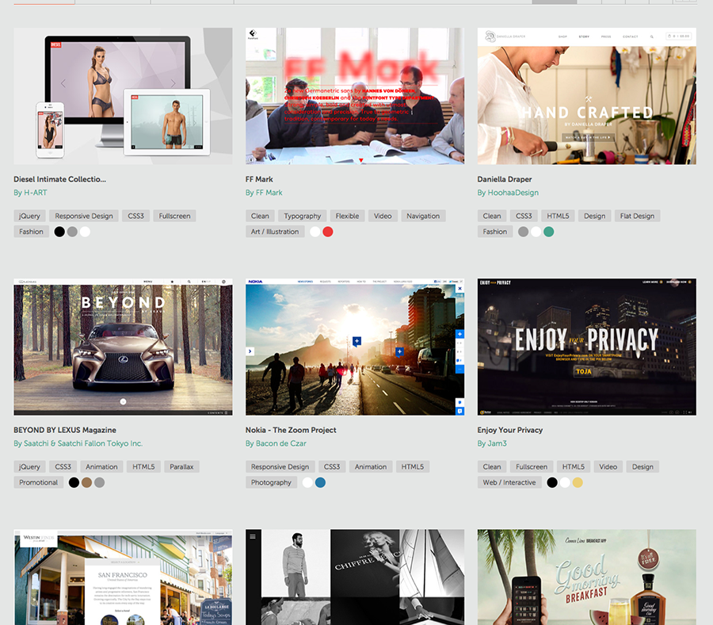Select the Flat Design tag

(637, 216)
